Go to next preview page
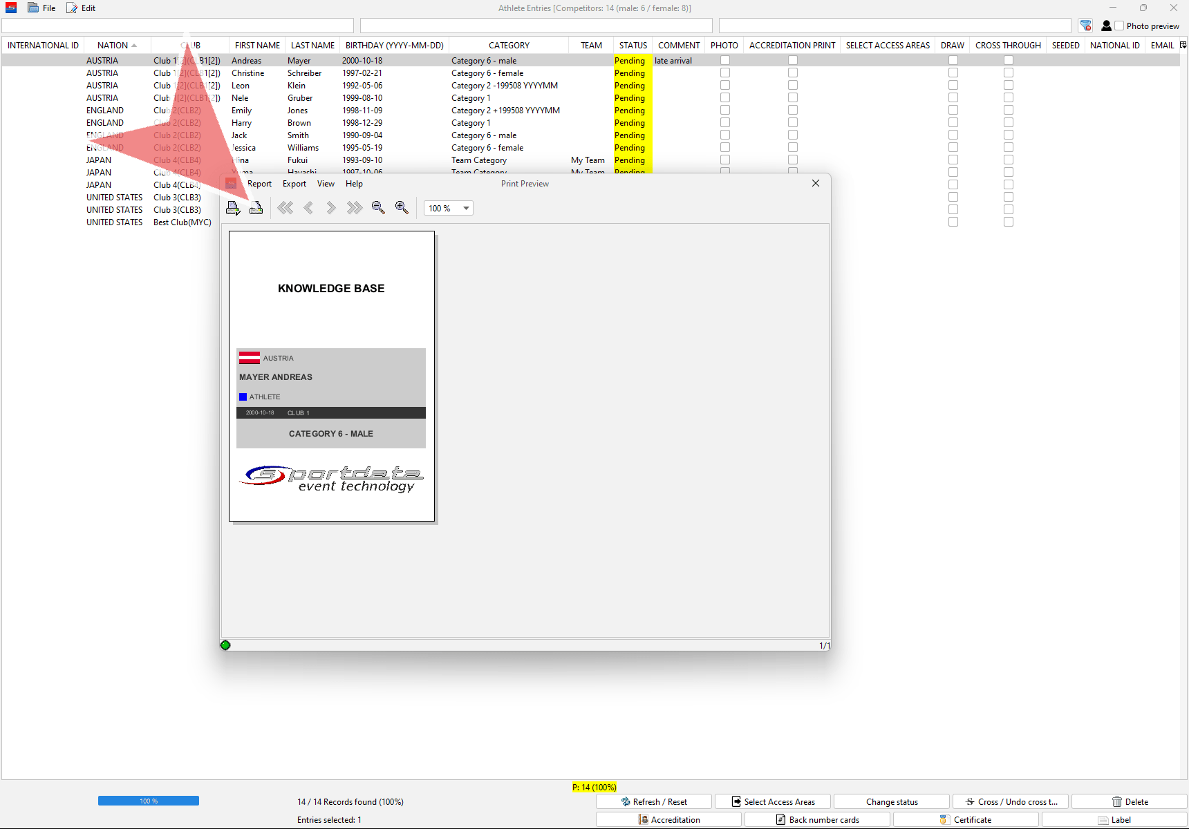The height and width of the screenshot is (829, 1189). pos(331,208)
